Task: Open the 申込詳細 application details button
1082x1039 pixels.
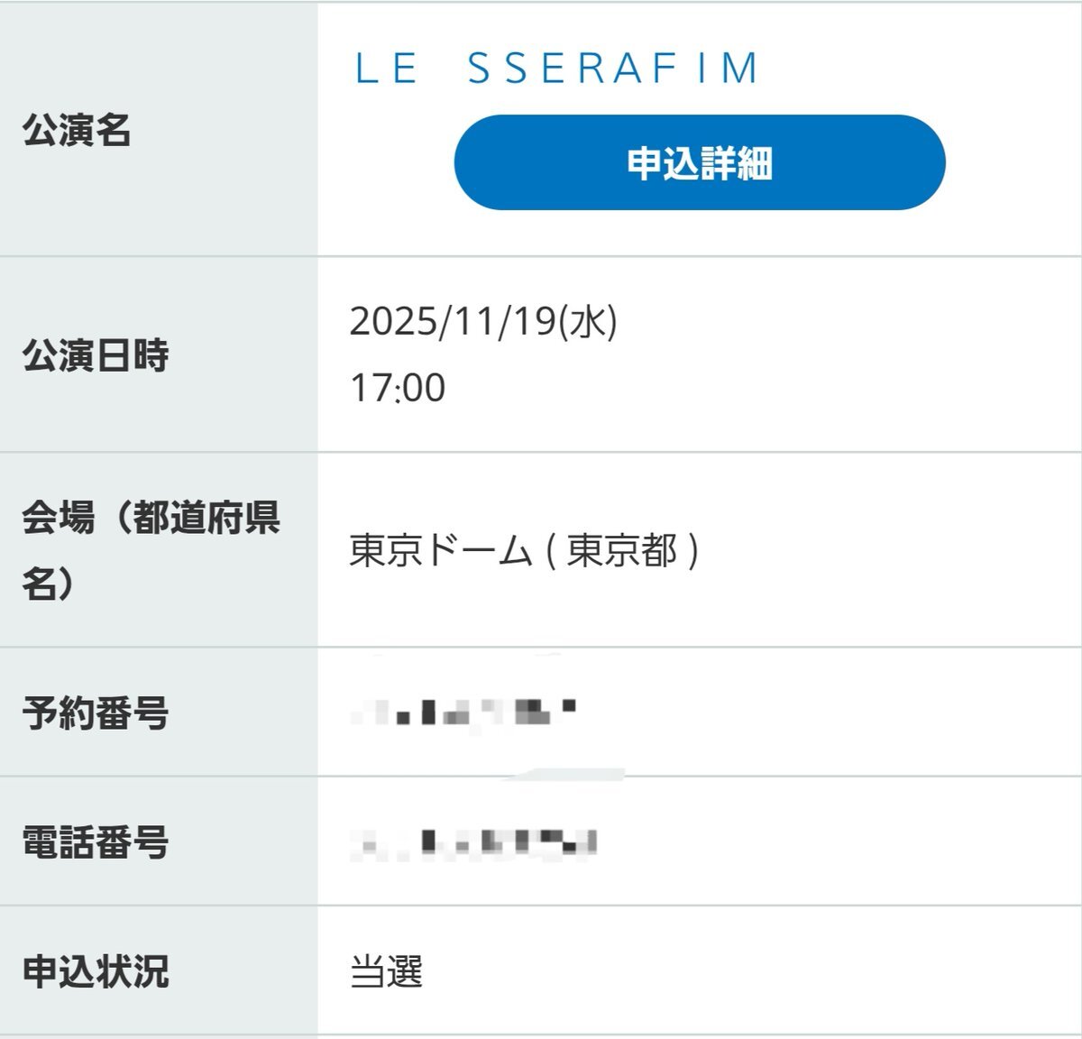Action: coord(699,162)
